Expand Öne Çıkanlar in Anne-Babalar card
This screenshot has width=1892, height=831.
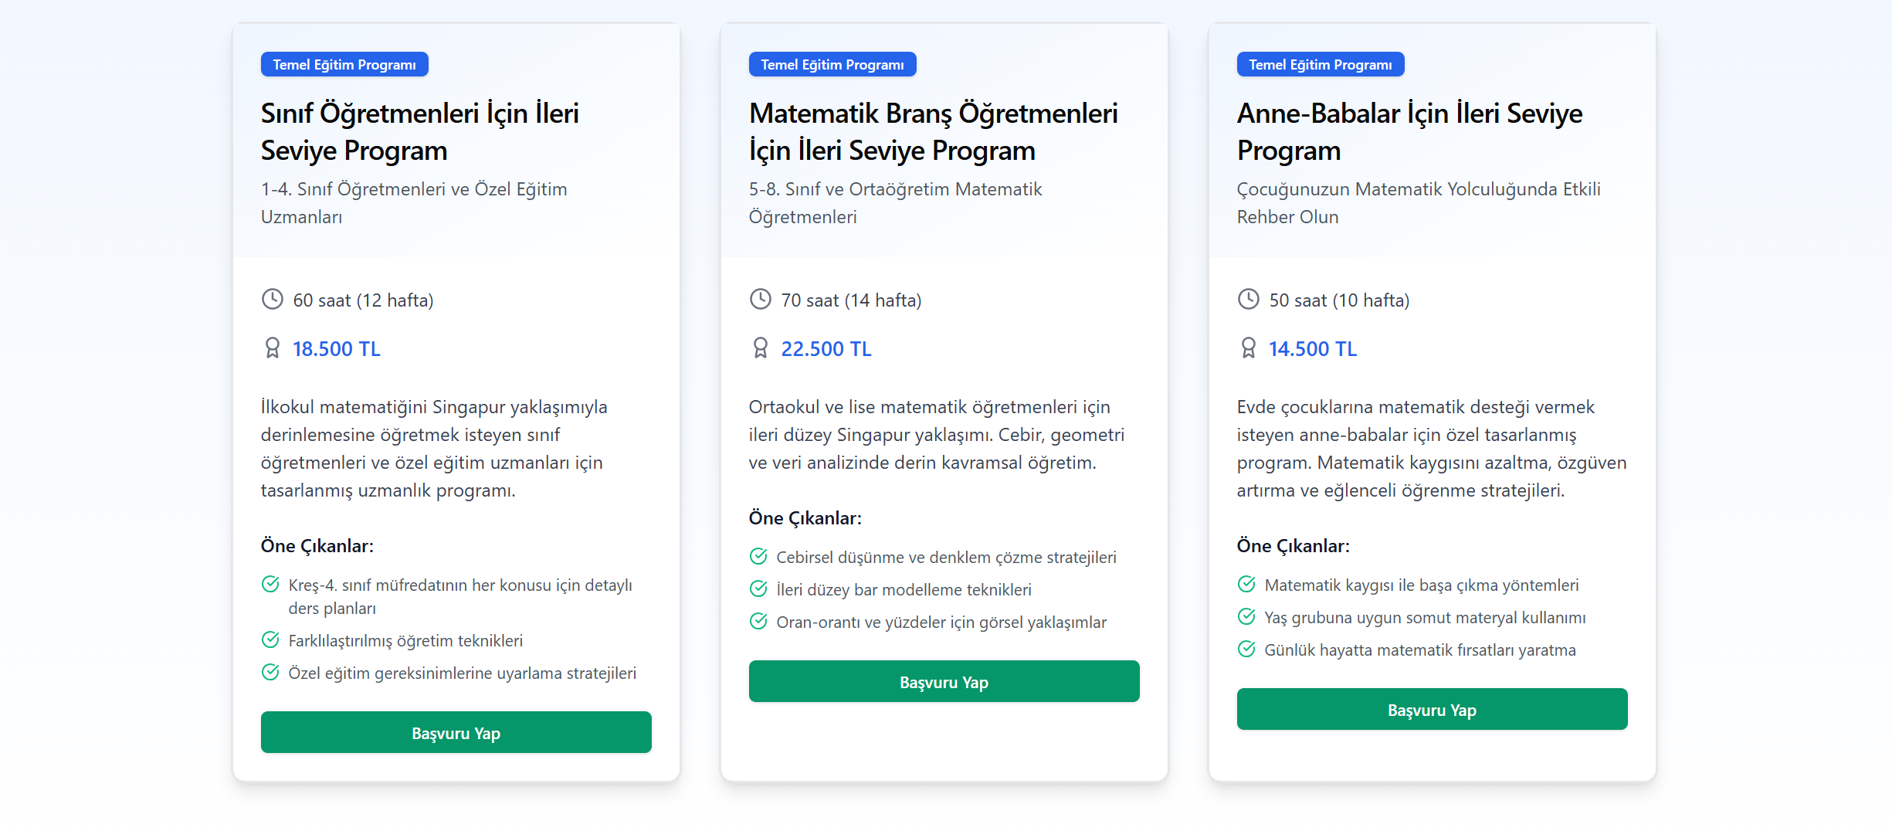(1294, 545)
